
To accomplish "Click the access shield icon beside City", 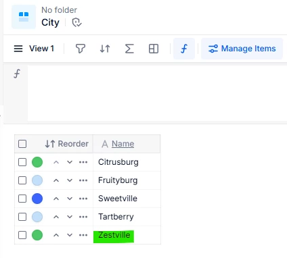I will pyautogui.click(x=76, y=22).
